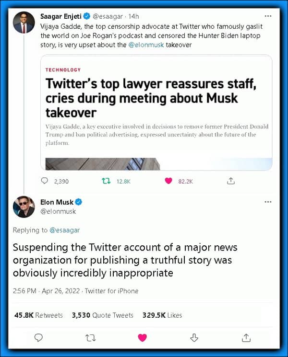Unlike Elon Musk's tweet with pink heart
Screen dimensions: 288x357
142,337
